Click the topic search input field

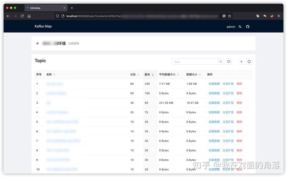click(x=195, y=62)
